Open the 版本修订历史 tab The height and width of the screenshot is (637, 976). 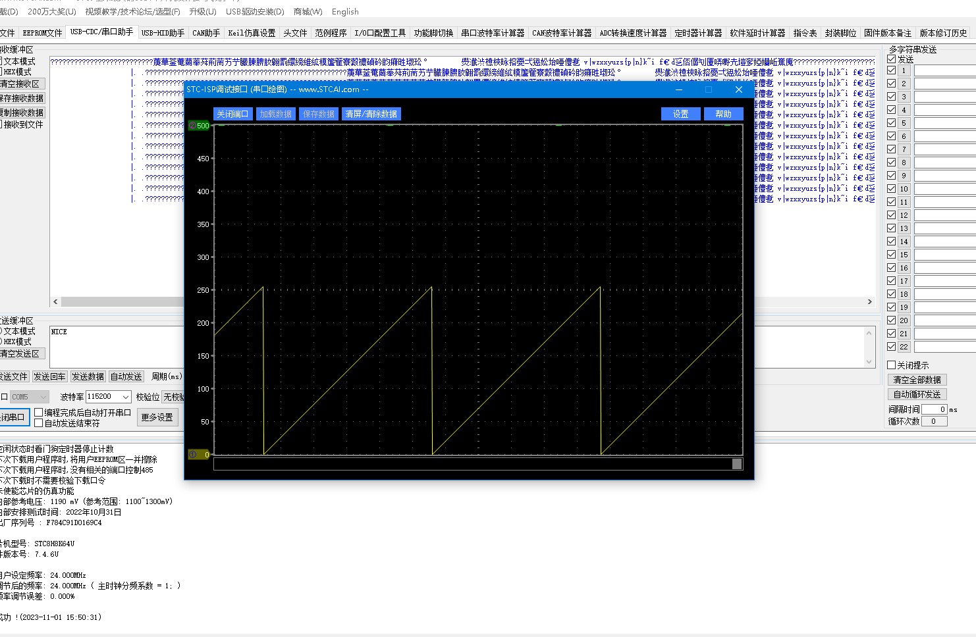[x=943, y=32]
